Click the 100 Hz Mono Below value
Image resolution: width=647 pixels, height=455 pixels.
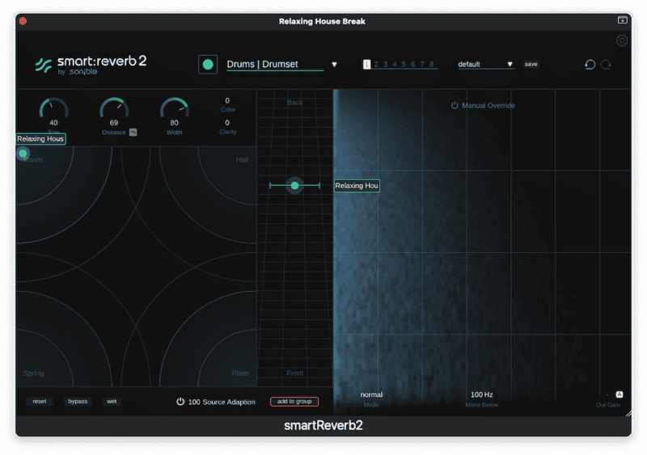click(481, 394)
